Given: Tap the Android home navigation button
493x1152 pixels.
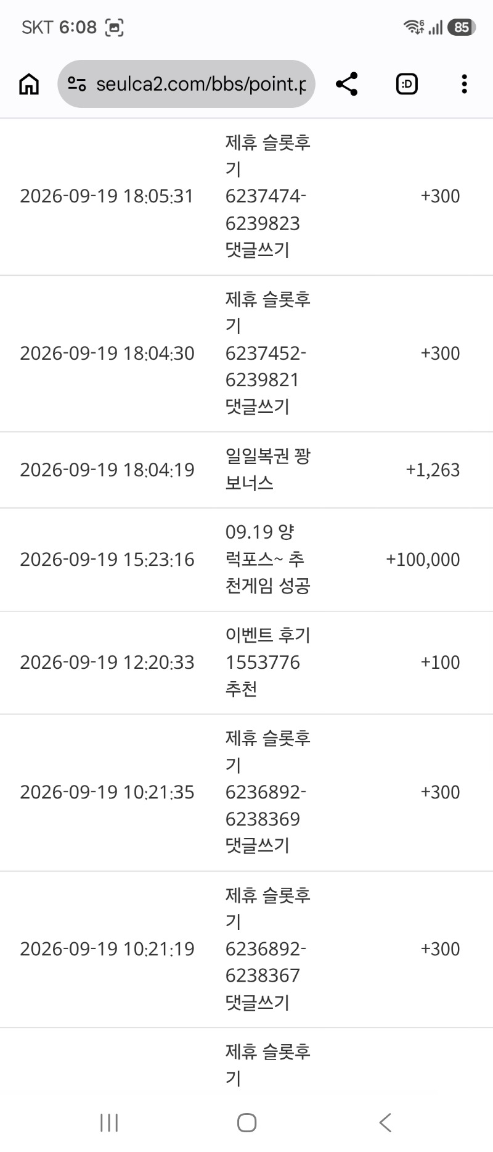Looking at the screenshot, I should 246,1122.
